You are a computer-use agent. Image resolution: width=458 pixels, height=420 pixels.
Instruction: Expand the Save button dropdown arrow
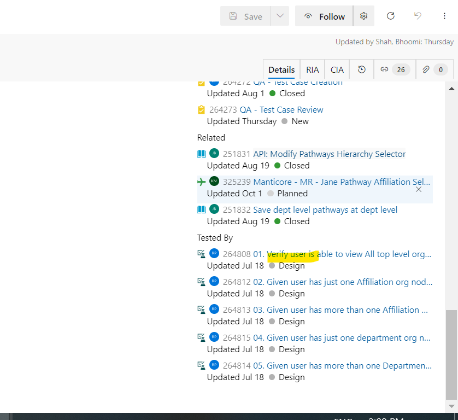279,16
